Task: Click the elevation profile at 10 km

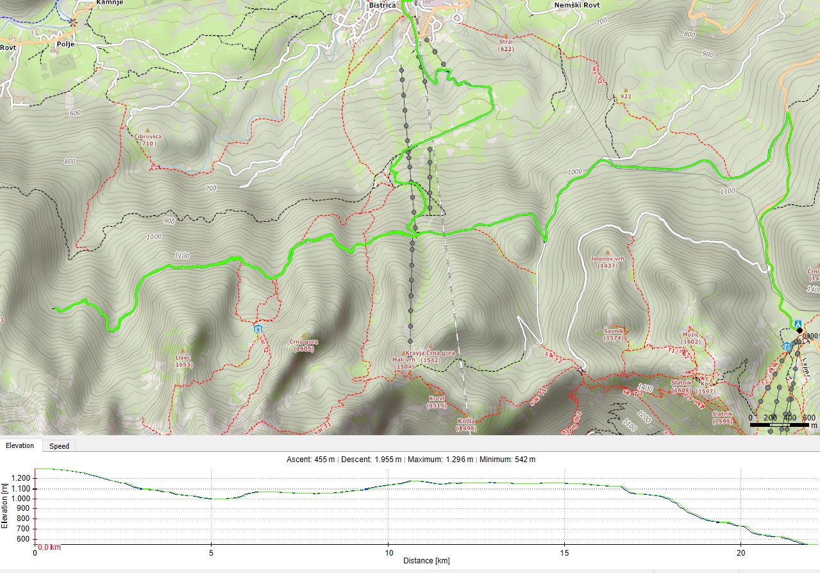Action: click(388, 486)
